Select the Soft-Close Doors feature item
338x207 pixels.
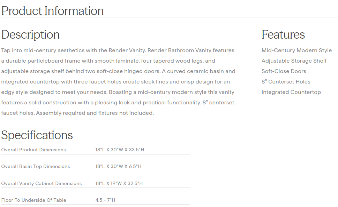284,71
